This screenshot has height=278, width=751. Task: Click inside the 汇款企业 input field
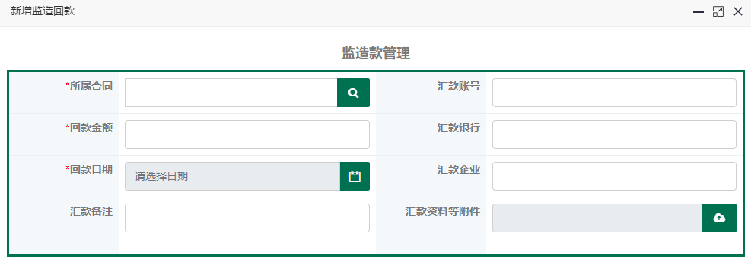tap(614, 176)
